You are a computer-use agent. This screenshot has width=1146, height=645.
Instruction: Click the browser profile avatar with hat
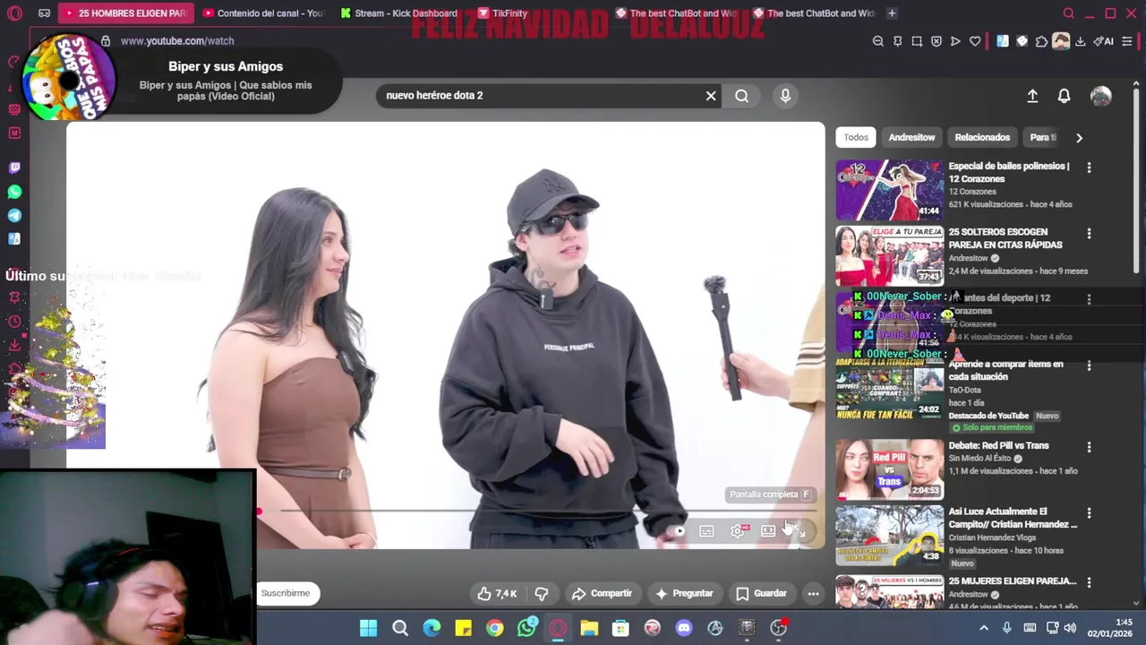pyautogui.click(x=1061, y=41)
